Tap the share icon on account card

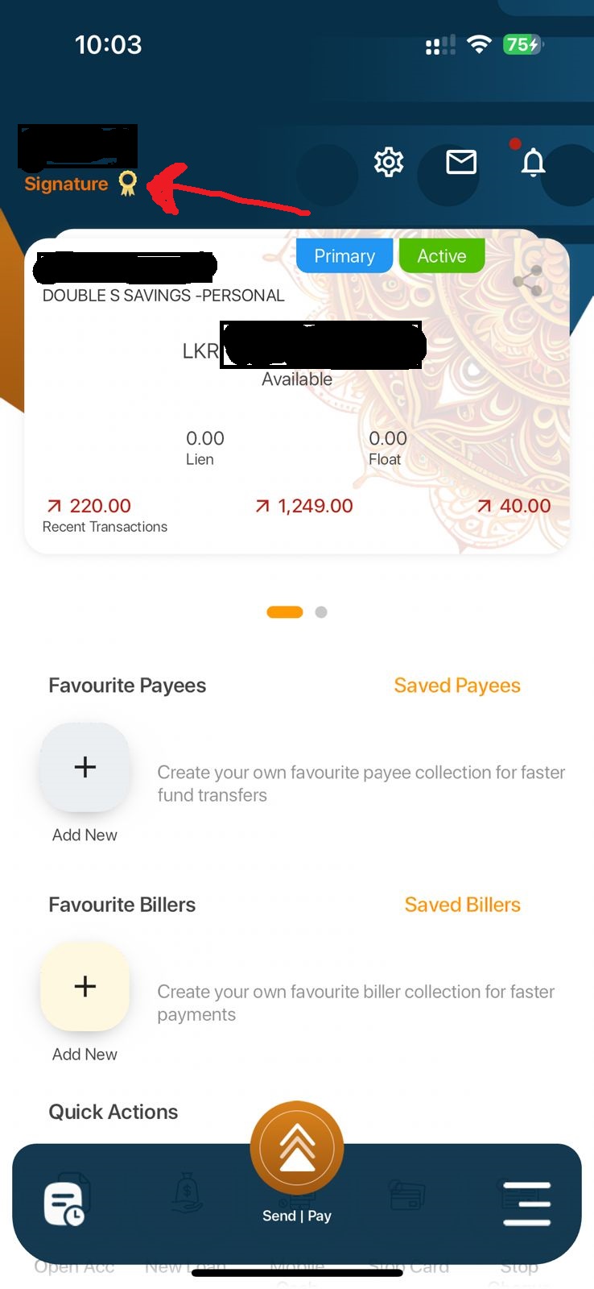[x=528, y=281]
